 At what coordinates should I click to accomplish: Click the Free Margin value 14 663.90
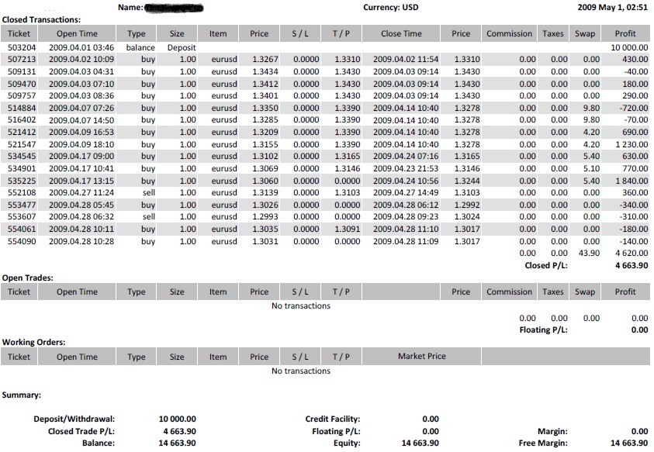click(629, 443)
